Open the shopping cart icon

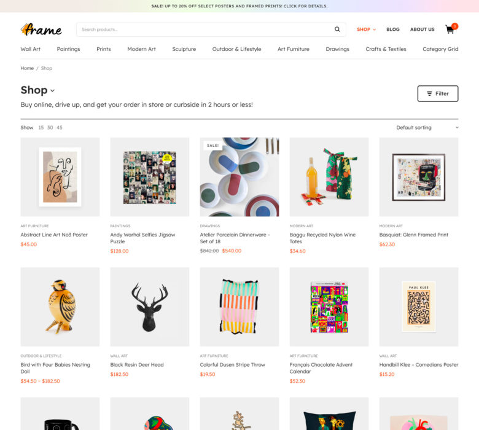pyautogui.click(x=451, y=29)
